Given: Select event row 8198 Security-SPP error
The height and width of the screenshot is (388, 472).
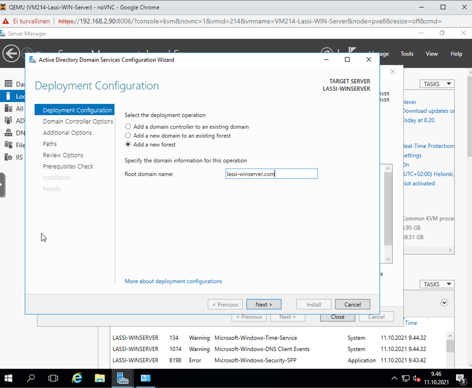Looking at the screenshot, I should point(277,360).
